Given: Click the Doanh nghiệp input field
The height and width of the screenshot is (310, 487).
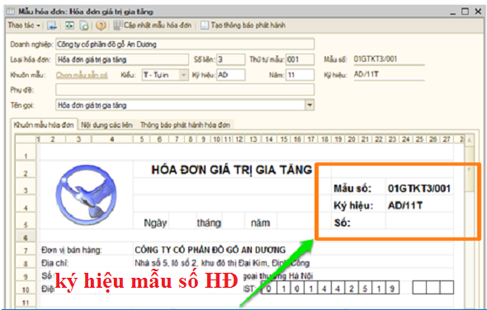Looking at the screenshot, I should tap(185, 44).
